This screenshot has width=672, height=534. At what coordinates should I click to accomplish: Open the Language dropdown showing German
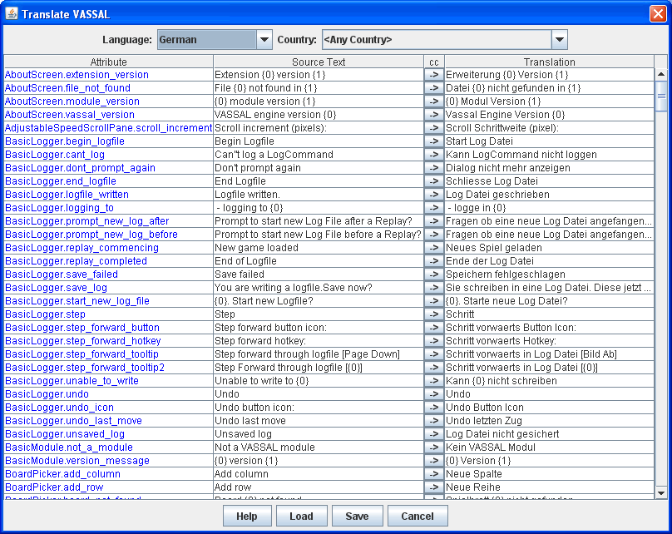point(264,40)
